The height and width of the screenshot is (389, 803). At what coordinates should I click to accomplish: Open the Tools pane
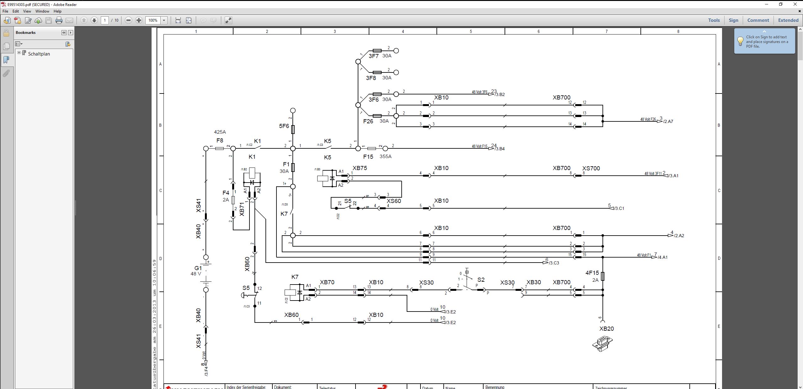pos(714,20)
